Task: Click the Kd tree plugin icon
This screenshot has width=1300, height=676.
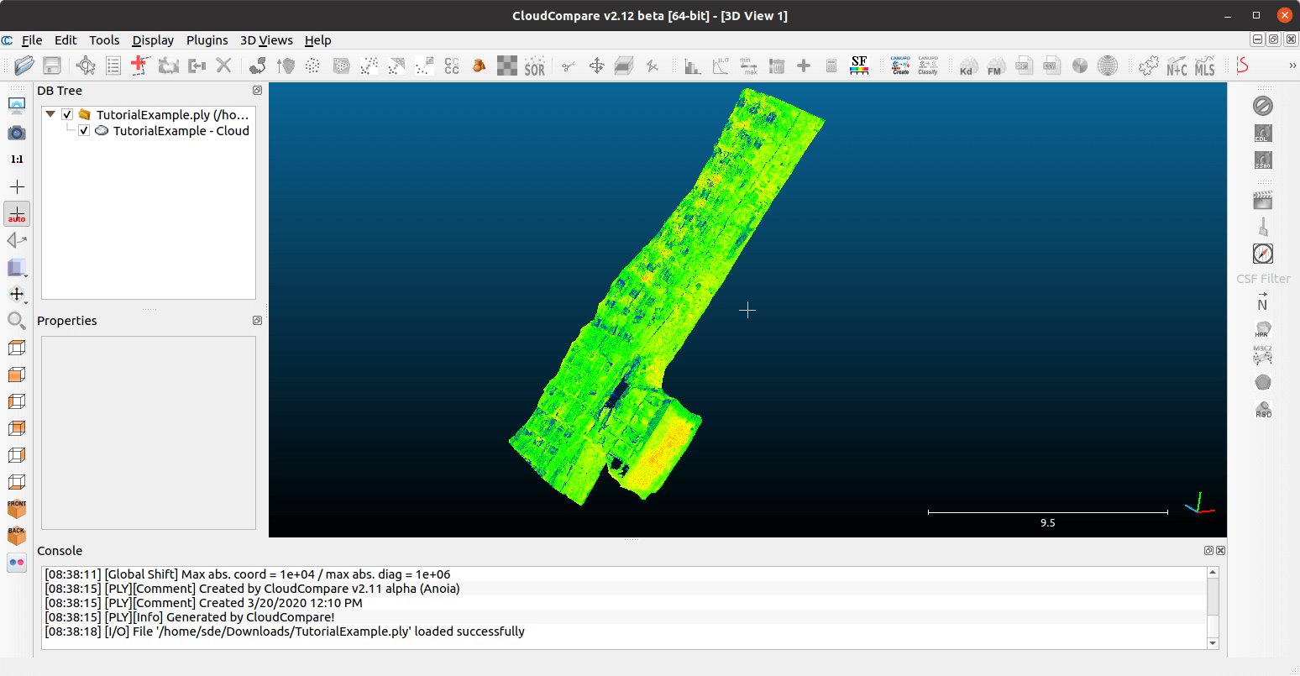Action: click(x=968, y=66)
